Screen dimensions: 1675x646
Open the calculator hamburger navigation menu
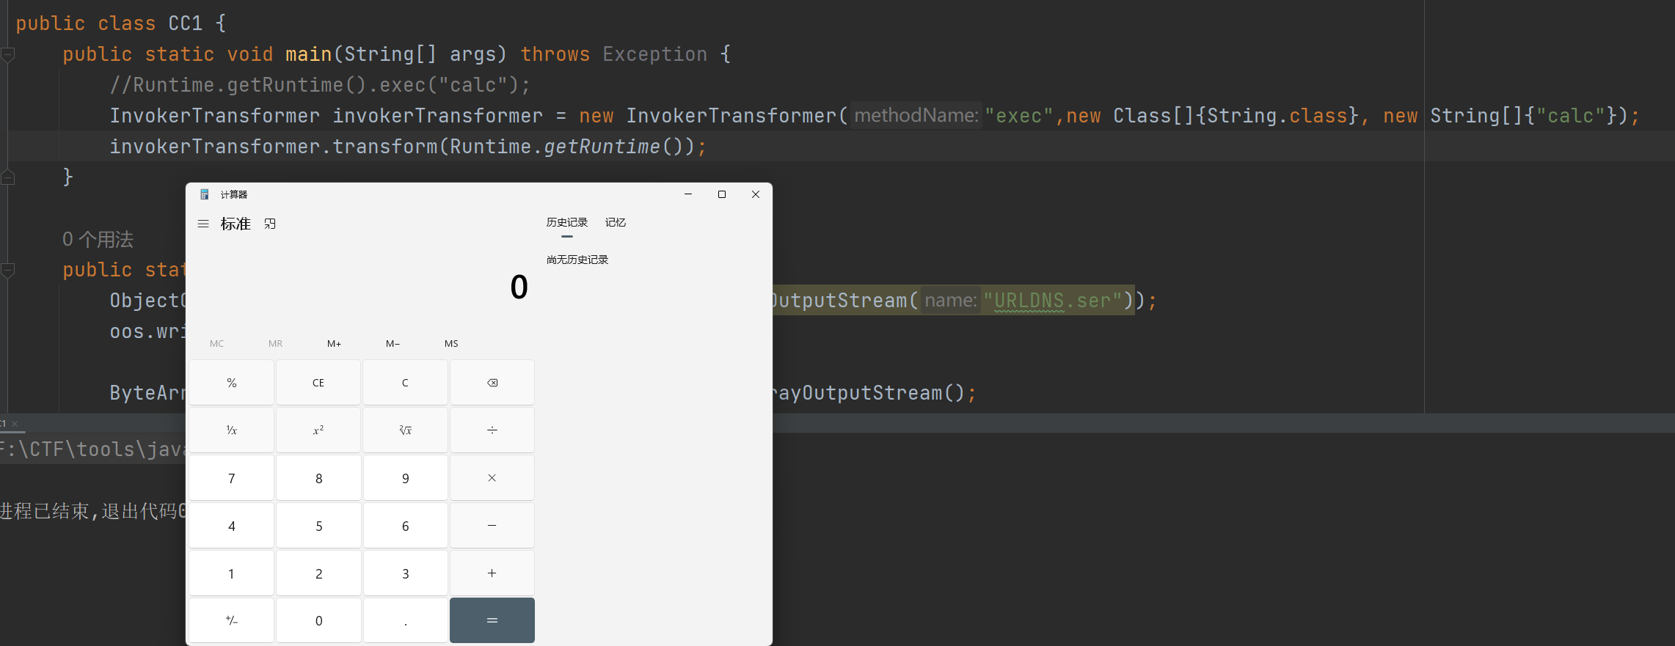tap(203, 224)
